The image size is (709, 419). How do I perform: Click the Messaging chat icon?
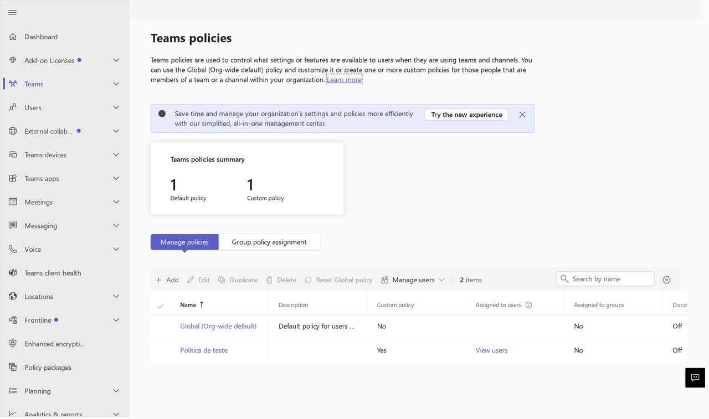[x=13, y=226]
